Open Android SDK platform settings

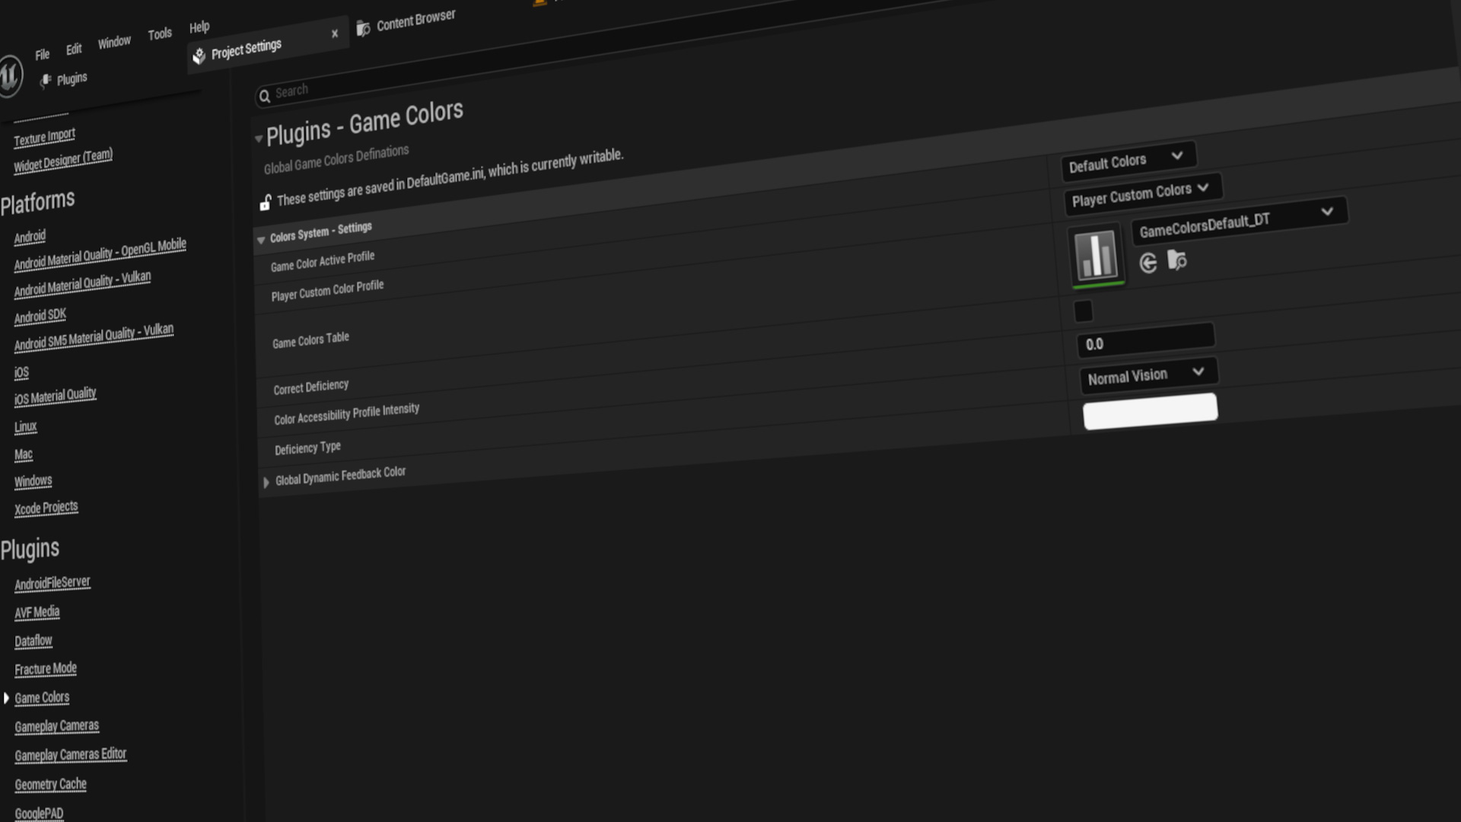point(40,315)
